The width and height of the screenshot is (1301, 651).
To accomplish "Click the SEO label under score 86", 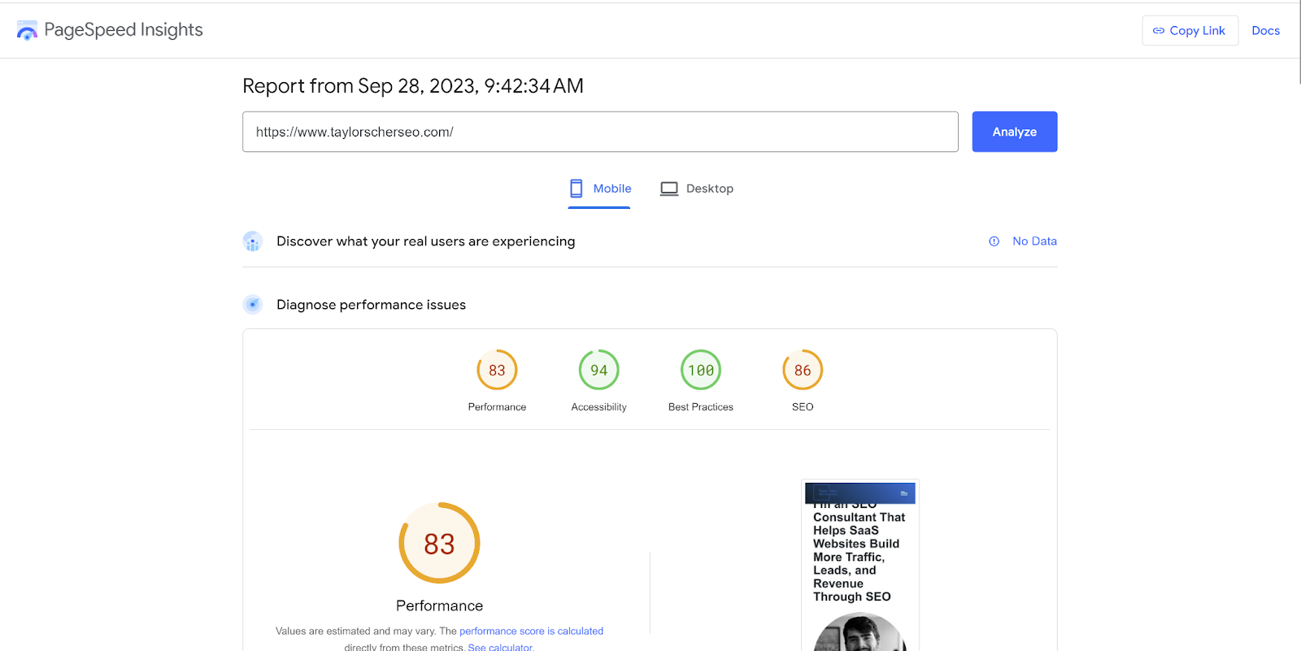I will (x=803, y=407).
